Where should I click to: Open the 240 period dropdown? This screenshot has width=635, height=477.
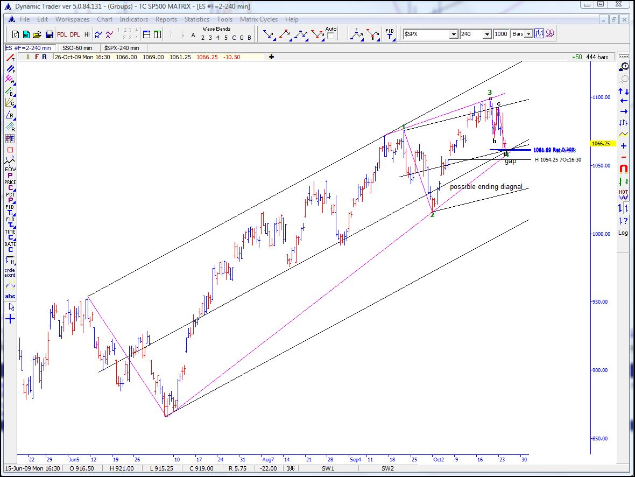488,34
